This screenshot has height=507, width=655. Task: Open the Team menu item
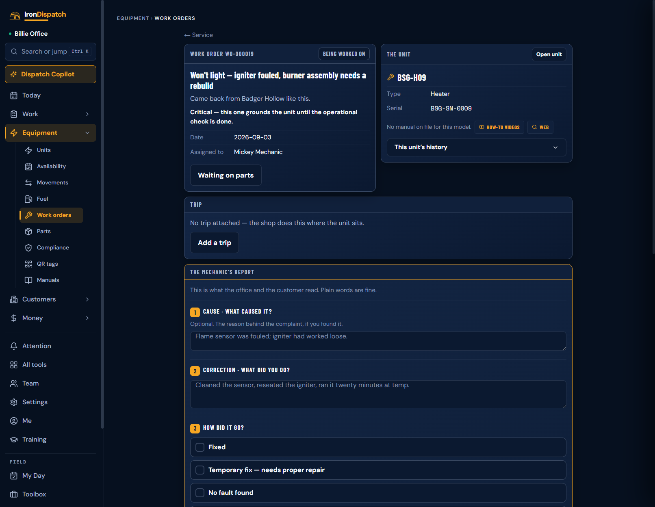[x=50, y=383]
